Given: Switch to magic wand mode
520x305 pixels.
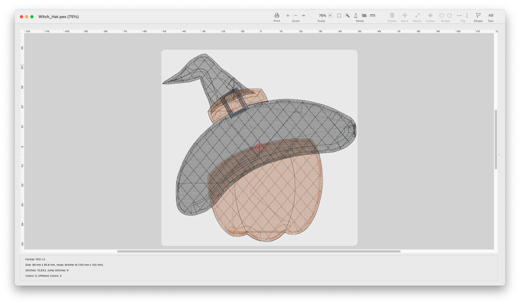Looking at the screenshot, I should [347, 16].
